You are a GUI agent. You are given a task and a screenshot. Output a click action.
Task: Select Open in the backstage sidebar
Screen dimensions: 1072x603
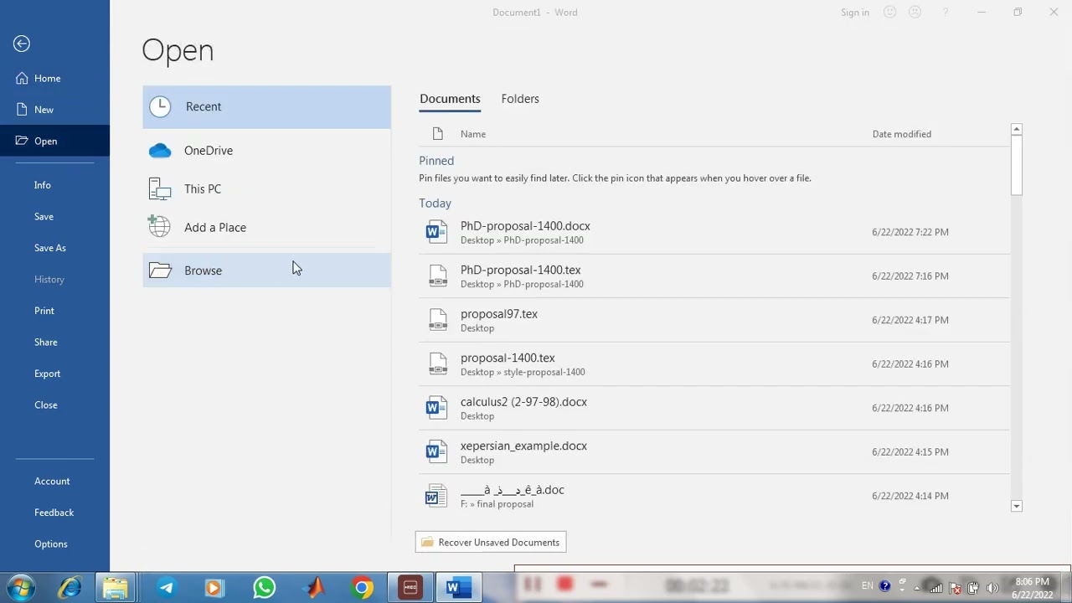point(54,141)
